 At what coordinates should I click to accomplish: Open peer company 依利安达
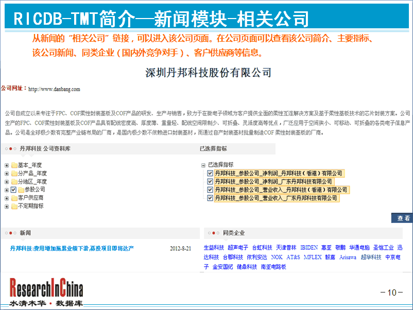(x=257, y=257)
